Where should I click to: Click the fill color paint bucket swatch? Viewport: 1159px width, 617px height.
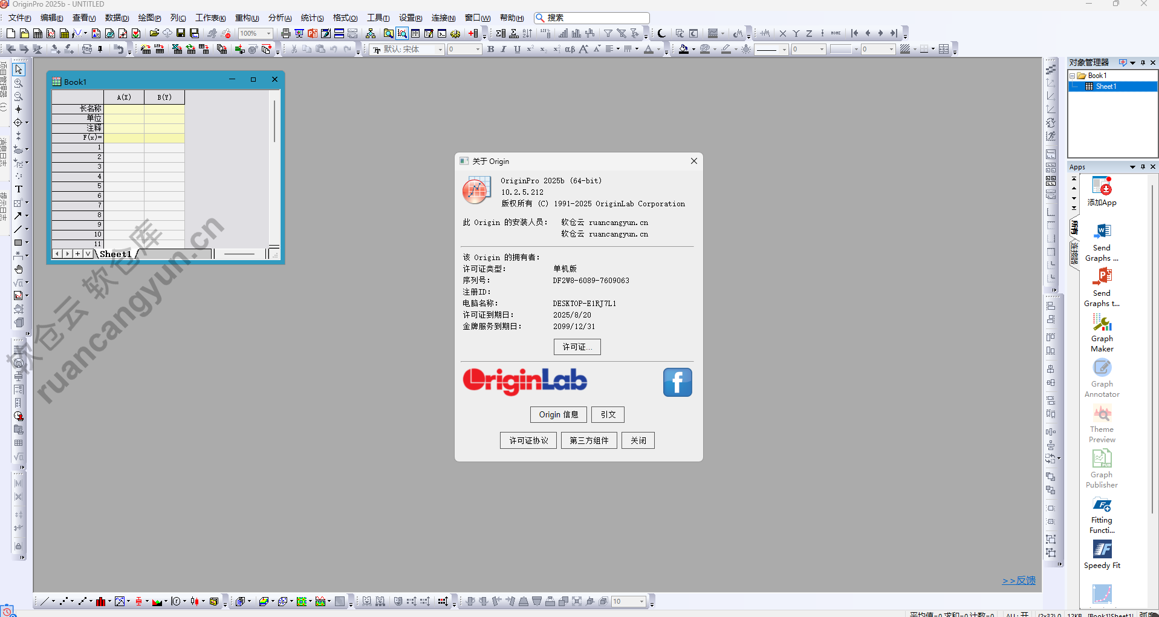click(x=683, y=50)
